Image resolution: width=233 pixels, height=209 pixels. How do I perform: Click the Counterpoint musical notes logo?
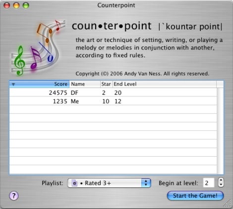click(x=38, y=47)
